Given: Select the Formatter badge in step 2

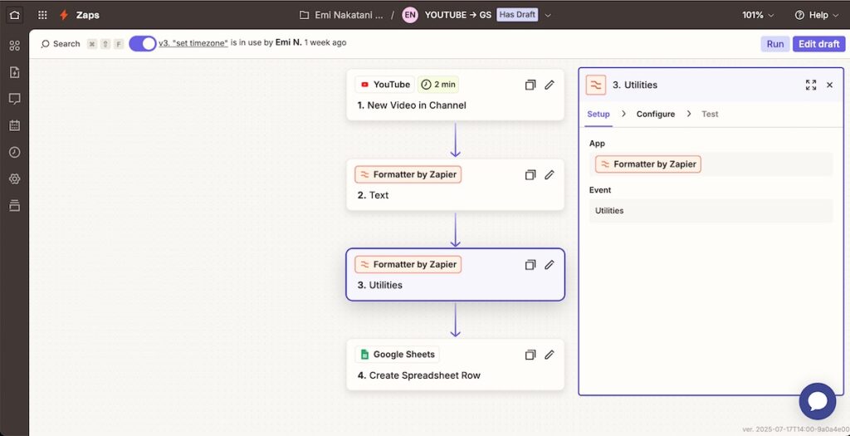Looking at the screenshot, I should 408,174.
